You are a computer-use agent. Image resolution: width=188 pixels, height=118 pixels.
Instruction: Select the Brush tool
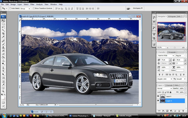coord(3,44)
